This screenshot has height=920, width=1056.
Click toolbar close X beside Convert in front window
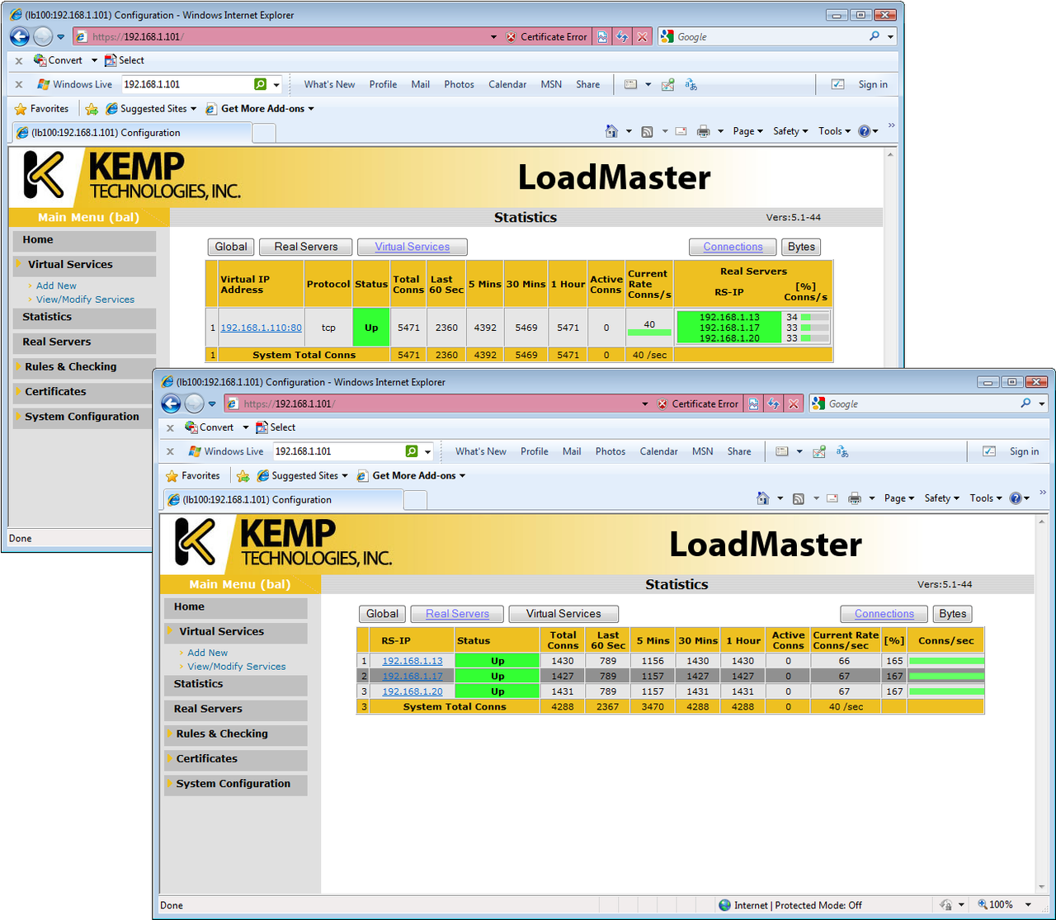pos(170,427)
